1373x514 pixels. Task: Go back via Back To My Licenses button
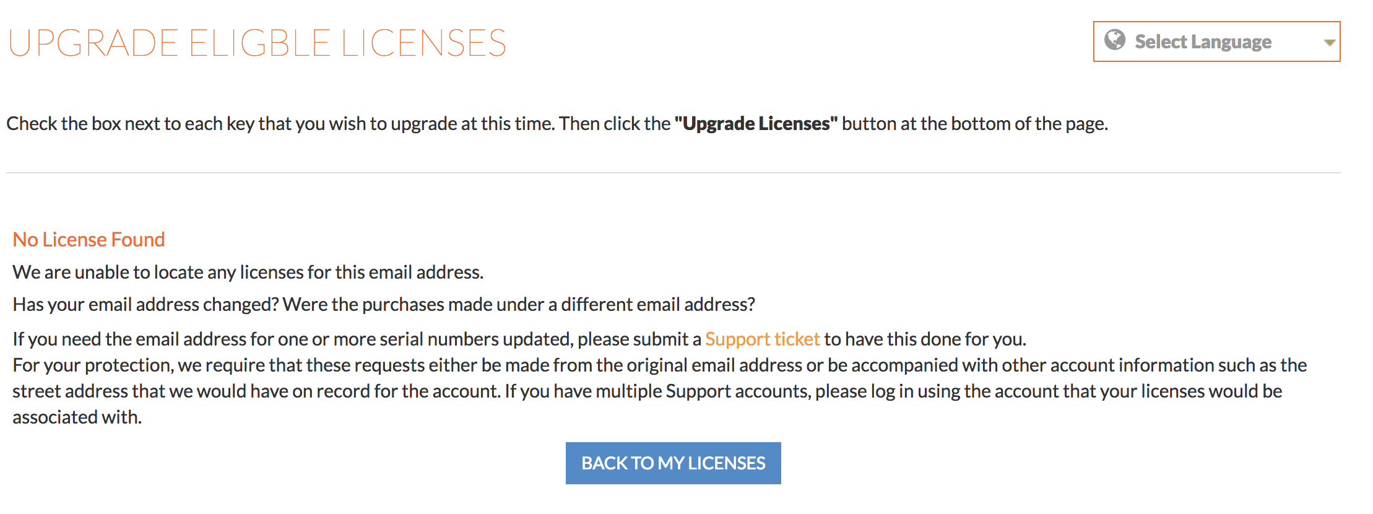click(x=673, y=463)
